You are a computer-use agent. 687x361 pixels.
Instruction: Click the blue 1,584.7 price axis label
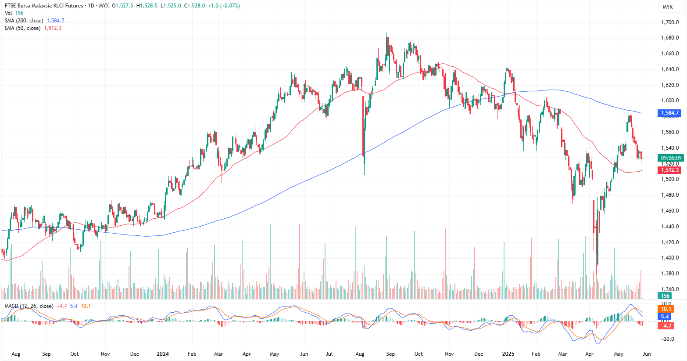670,113
